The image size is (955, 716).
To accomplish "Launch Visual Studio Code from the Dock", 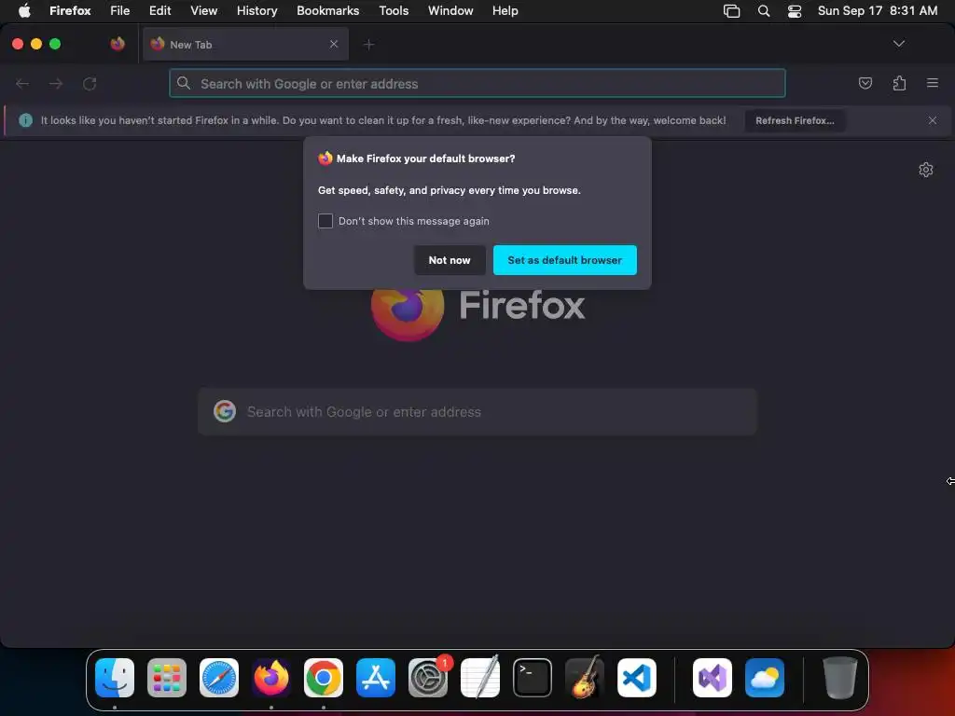I will tap(636, 678).
